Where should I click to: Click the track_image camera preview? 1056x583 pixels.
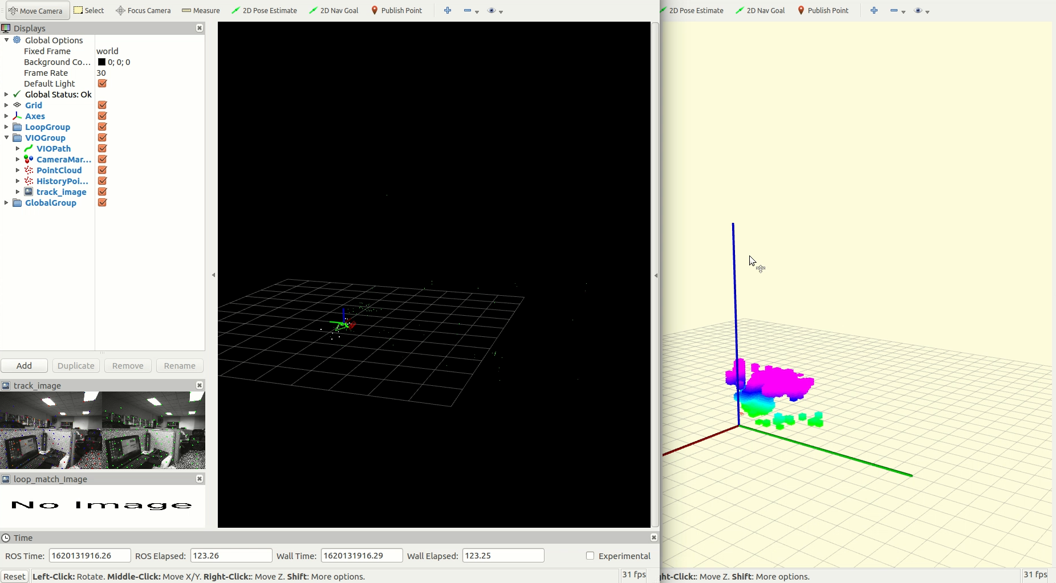click(x=103, y=430)
